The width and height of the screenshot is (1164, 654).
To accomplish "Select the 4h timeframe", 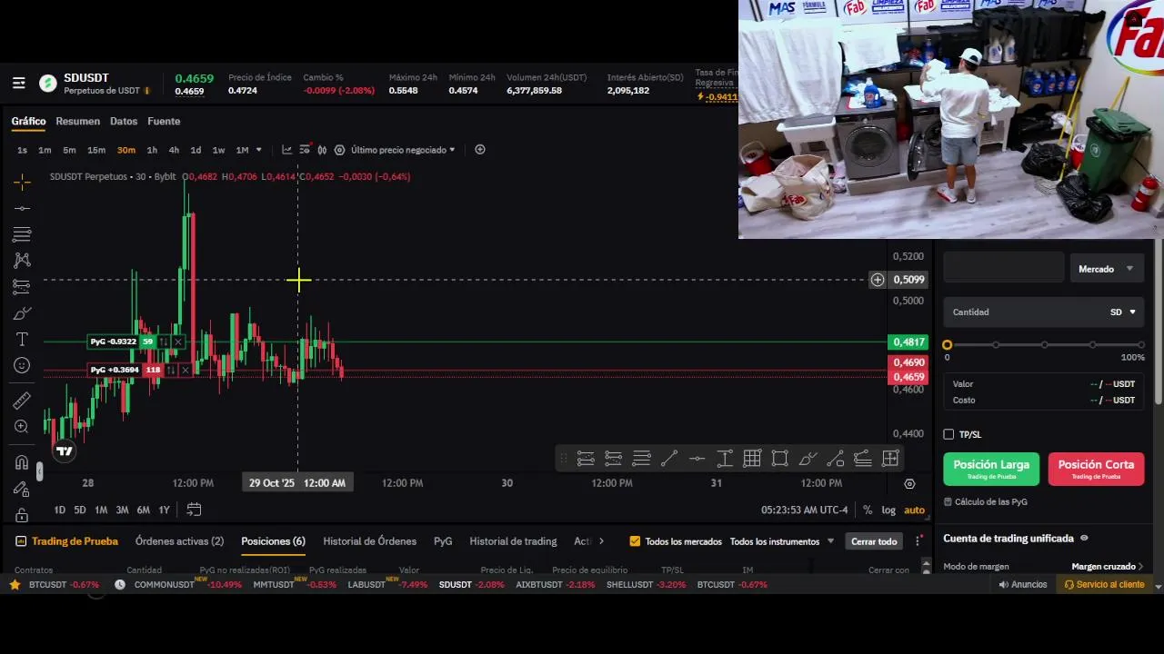I will click(x=174, y=150).
